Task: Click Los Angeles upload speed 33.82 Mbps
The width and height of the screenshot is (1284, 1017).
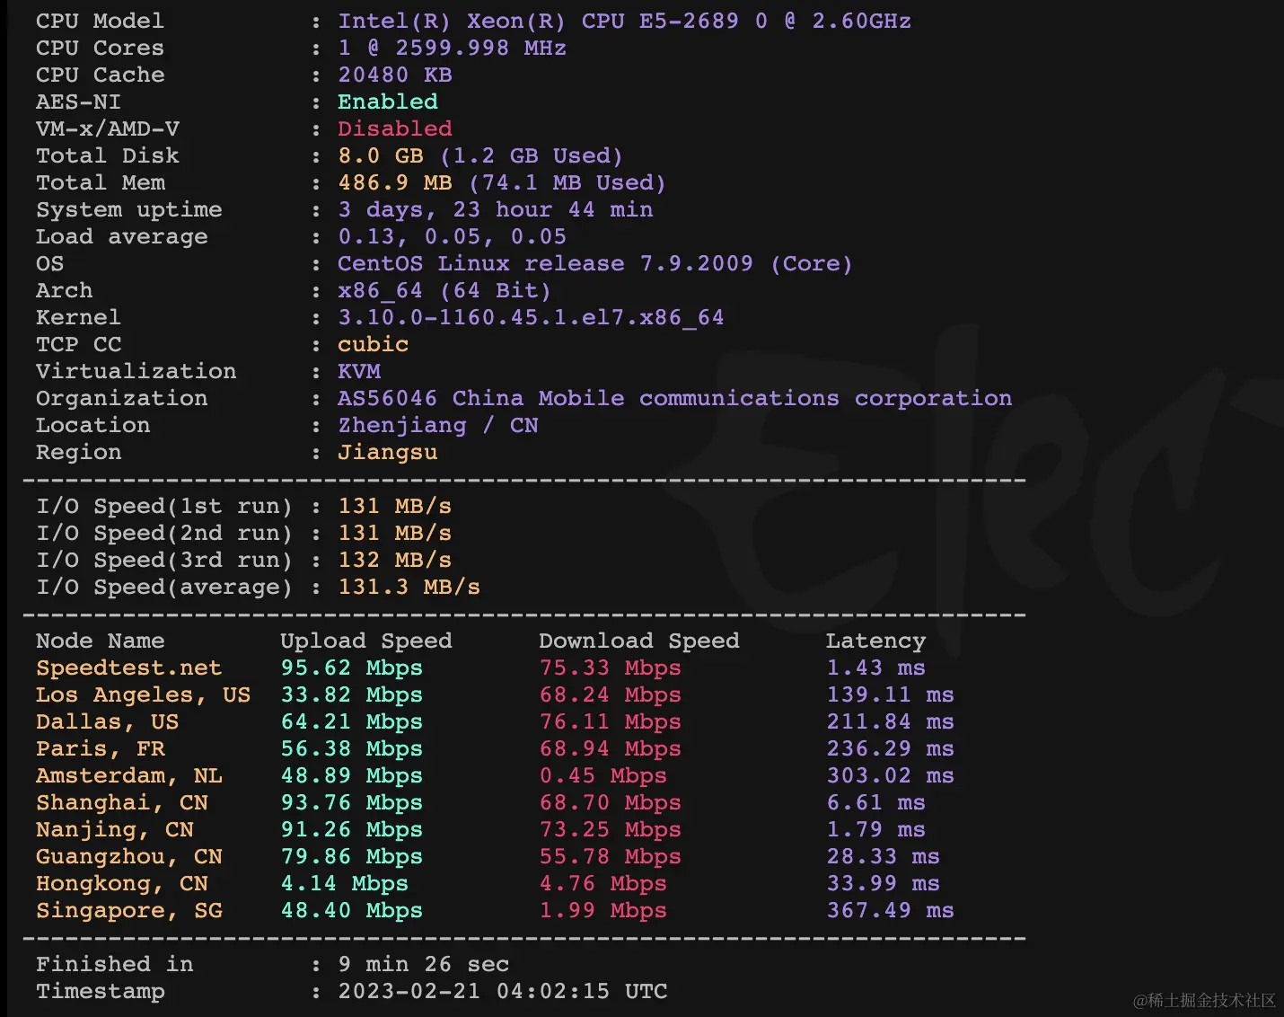Action: pyautogui.click(x=351, y=694)
